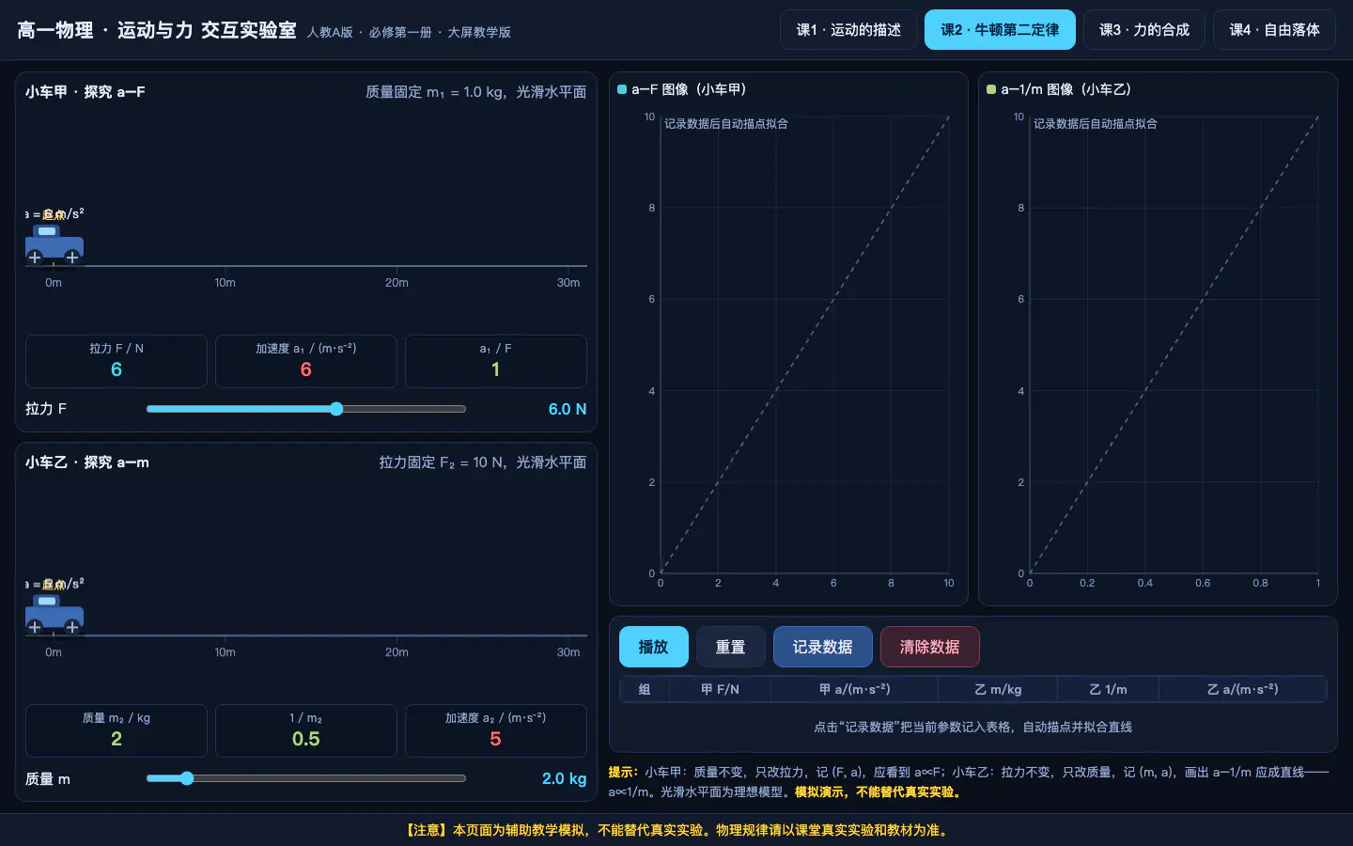This screenshot has height=846, width=1353.
Task: Click the empty-table hint 点击“记录数据”
Action: [972, 727]
